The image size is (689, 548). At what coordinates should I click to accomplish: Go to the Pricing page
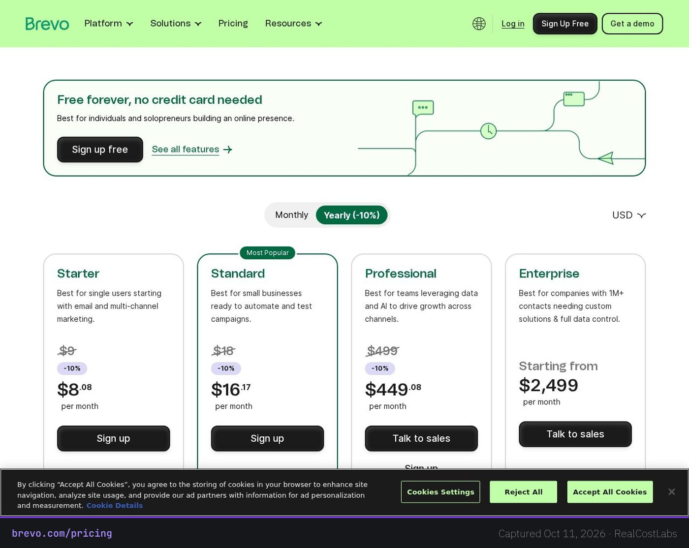click(x=233, y=24)
